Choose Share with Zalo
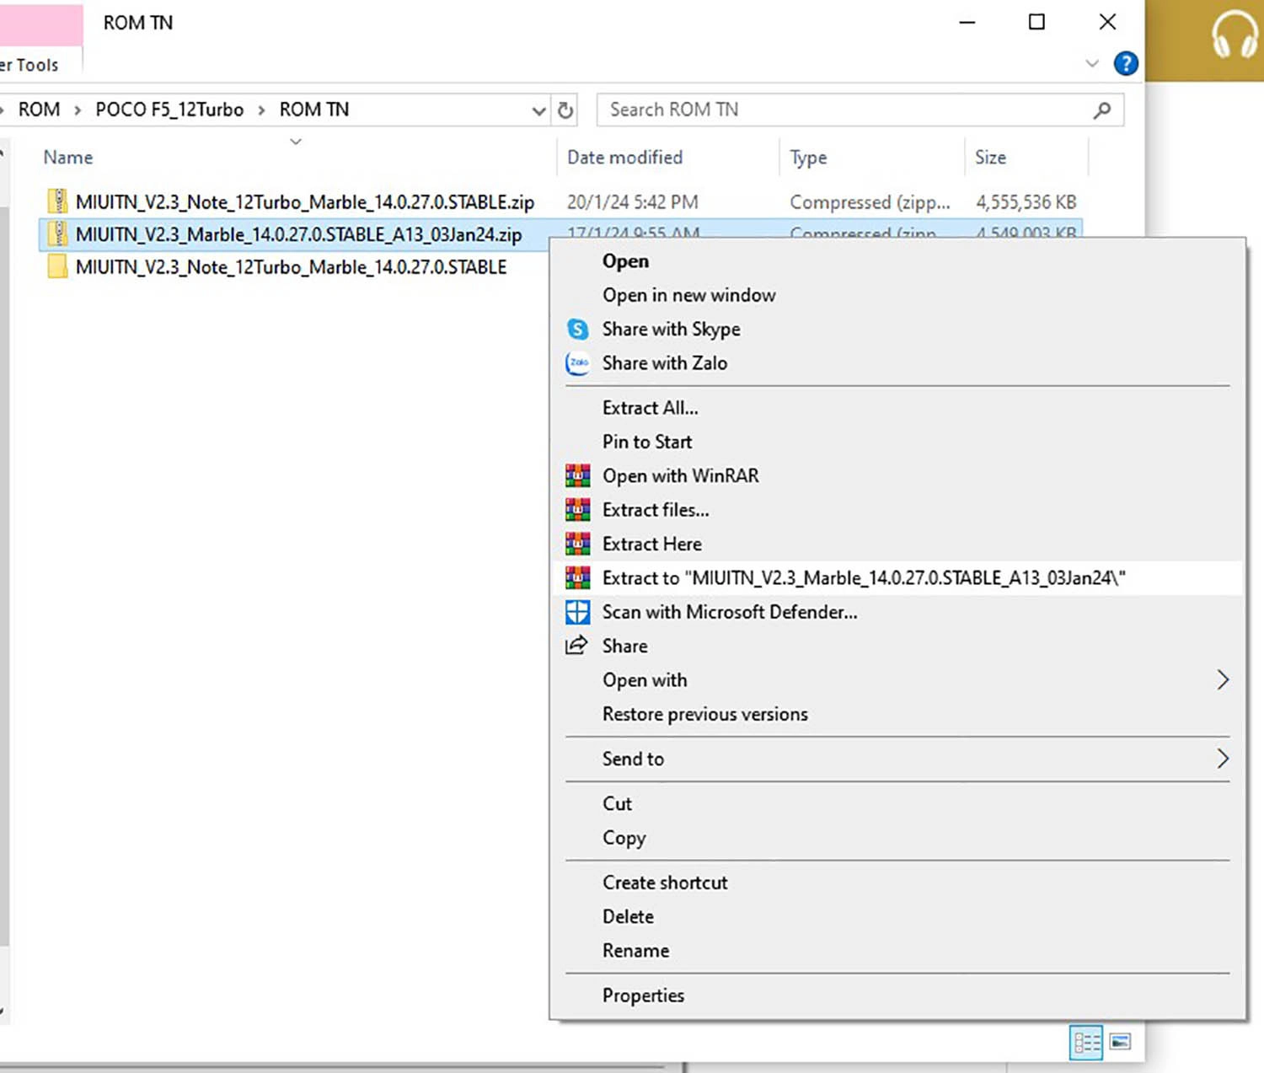 click(x=664, y=363)
